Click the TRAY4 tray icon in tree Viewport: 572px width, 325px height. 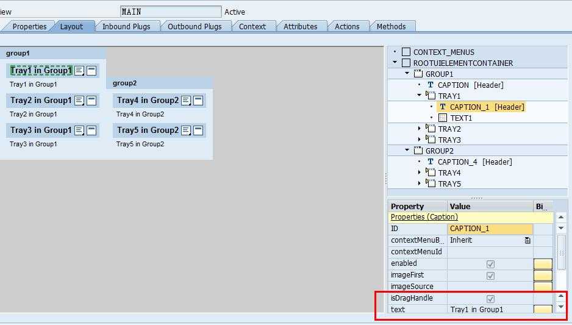(431, 172)
